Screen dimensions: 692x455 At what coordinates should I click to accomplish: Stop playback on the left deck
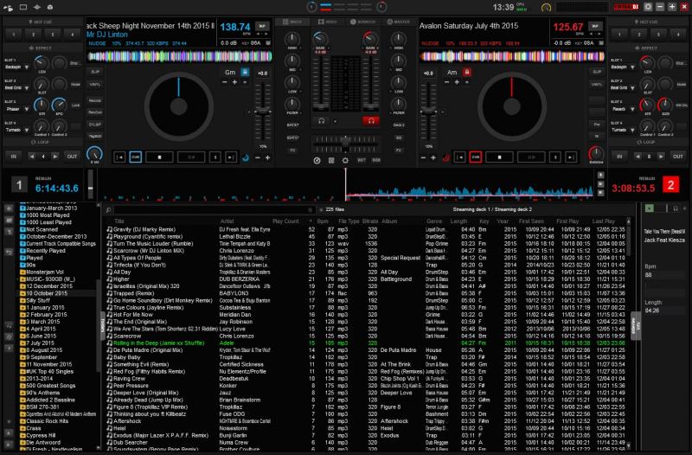click(161, 157)
